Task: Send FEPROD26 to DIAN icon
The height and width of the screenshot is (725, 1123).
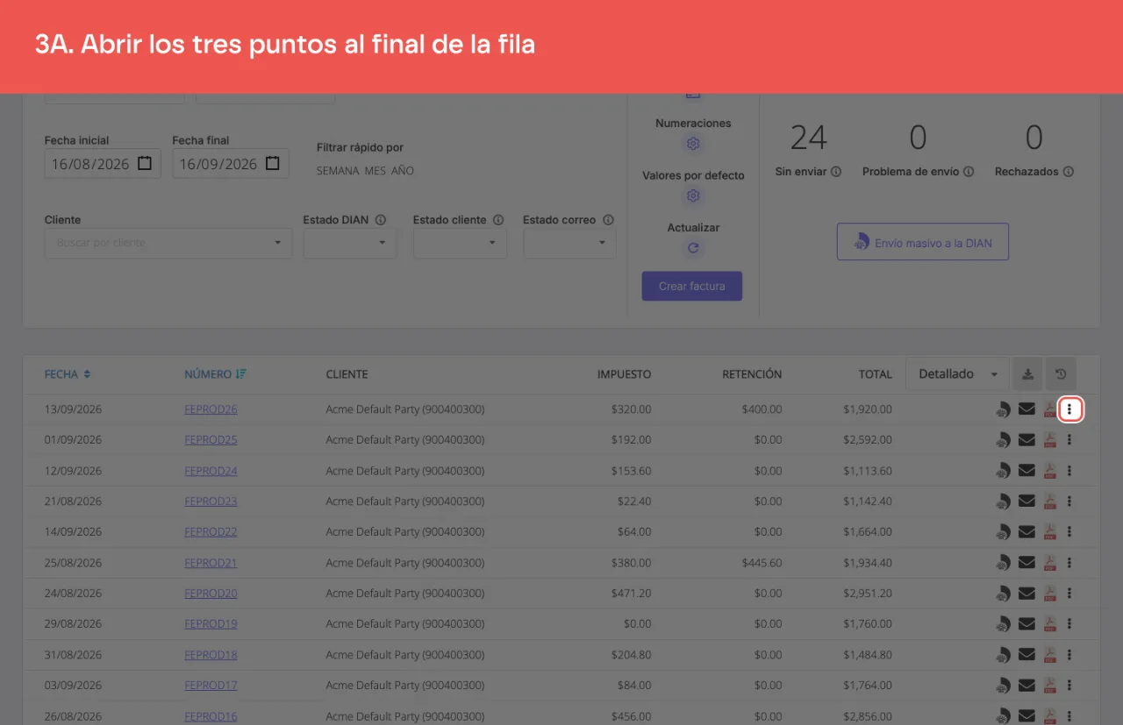Action: [x=1003, y=409]
